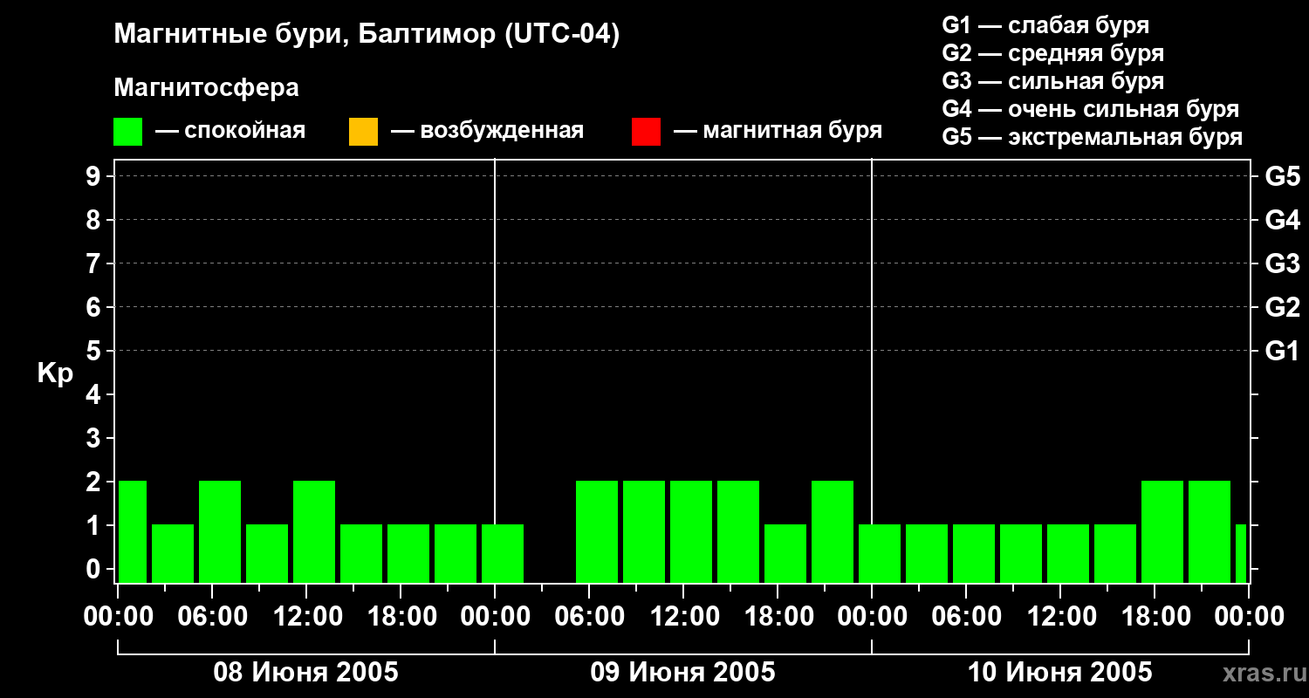Select the first Kp 2 bar of 08 Июня
The height and width of the screenshot is (698, 1309).
coord(132,531)
